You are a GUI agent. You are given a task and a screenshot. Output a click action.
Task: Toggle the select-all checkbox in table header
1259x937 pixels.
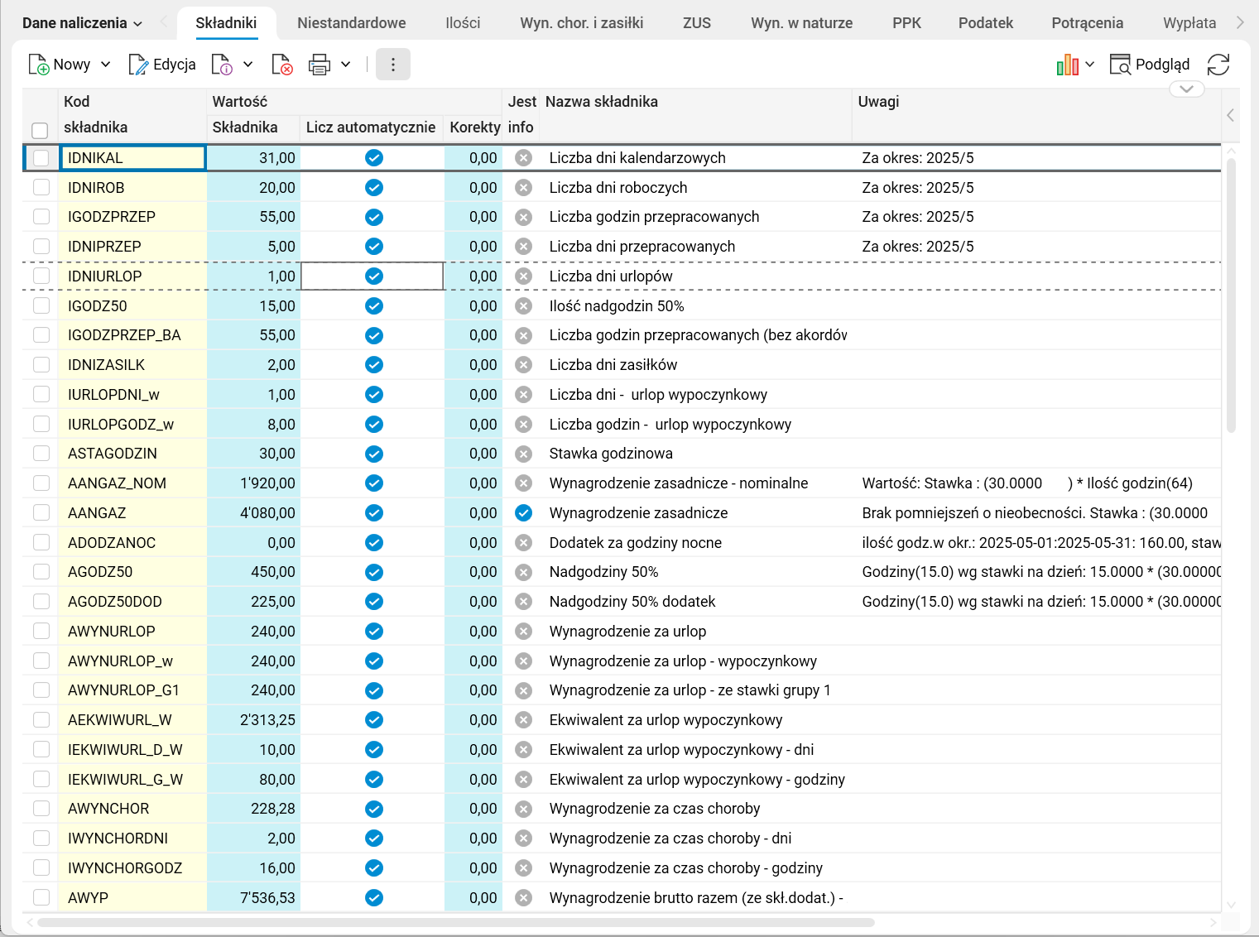pyautogui.click(x=40, y=130)
